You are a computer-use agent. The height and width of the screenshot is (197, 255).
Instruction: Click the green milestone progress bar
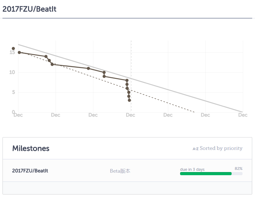tap(206, 174)
